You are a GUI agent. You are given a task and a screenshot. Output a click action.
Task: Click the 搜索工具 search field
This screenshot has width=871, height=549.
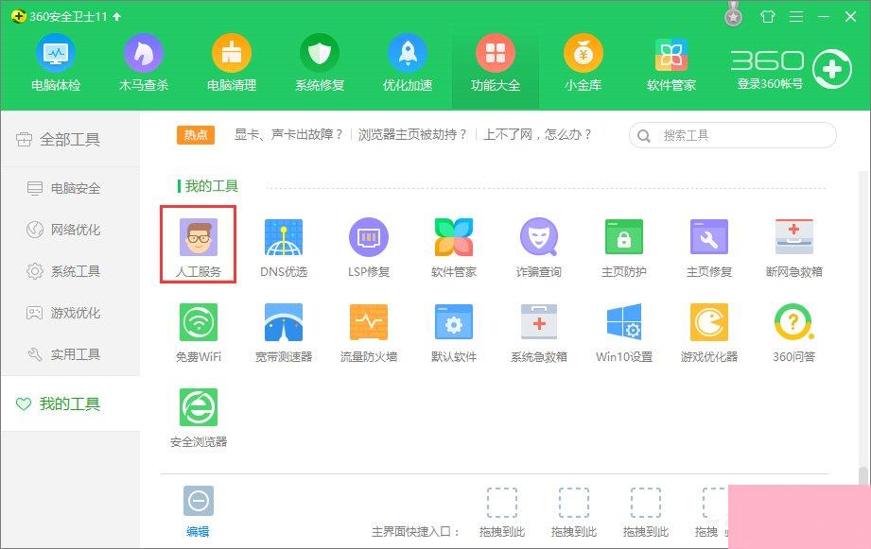pos(733,135)
